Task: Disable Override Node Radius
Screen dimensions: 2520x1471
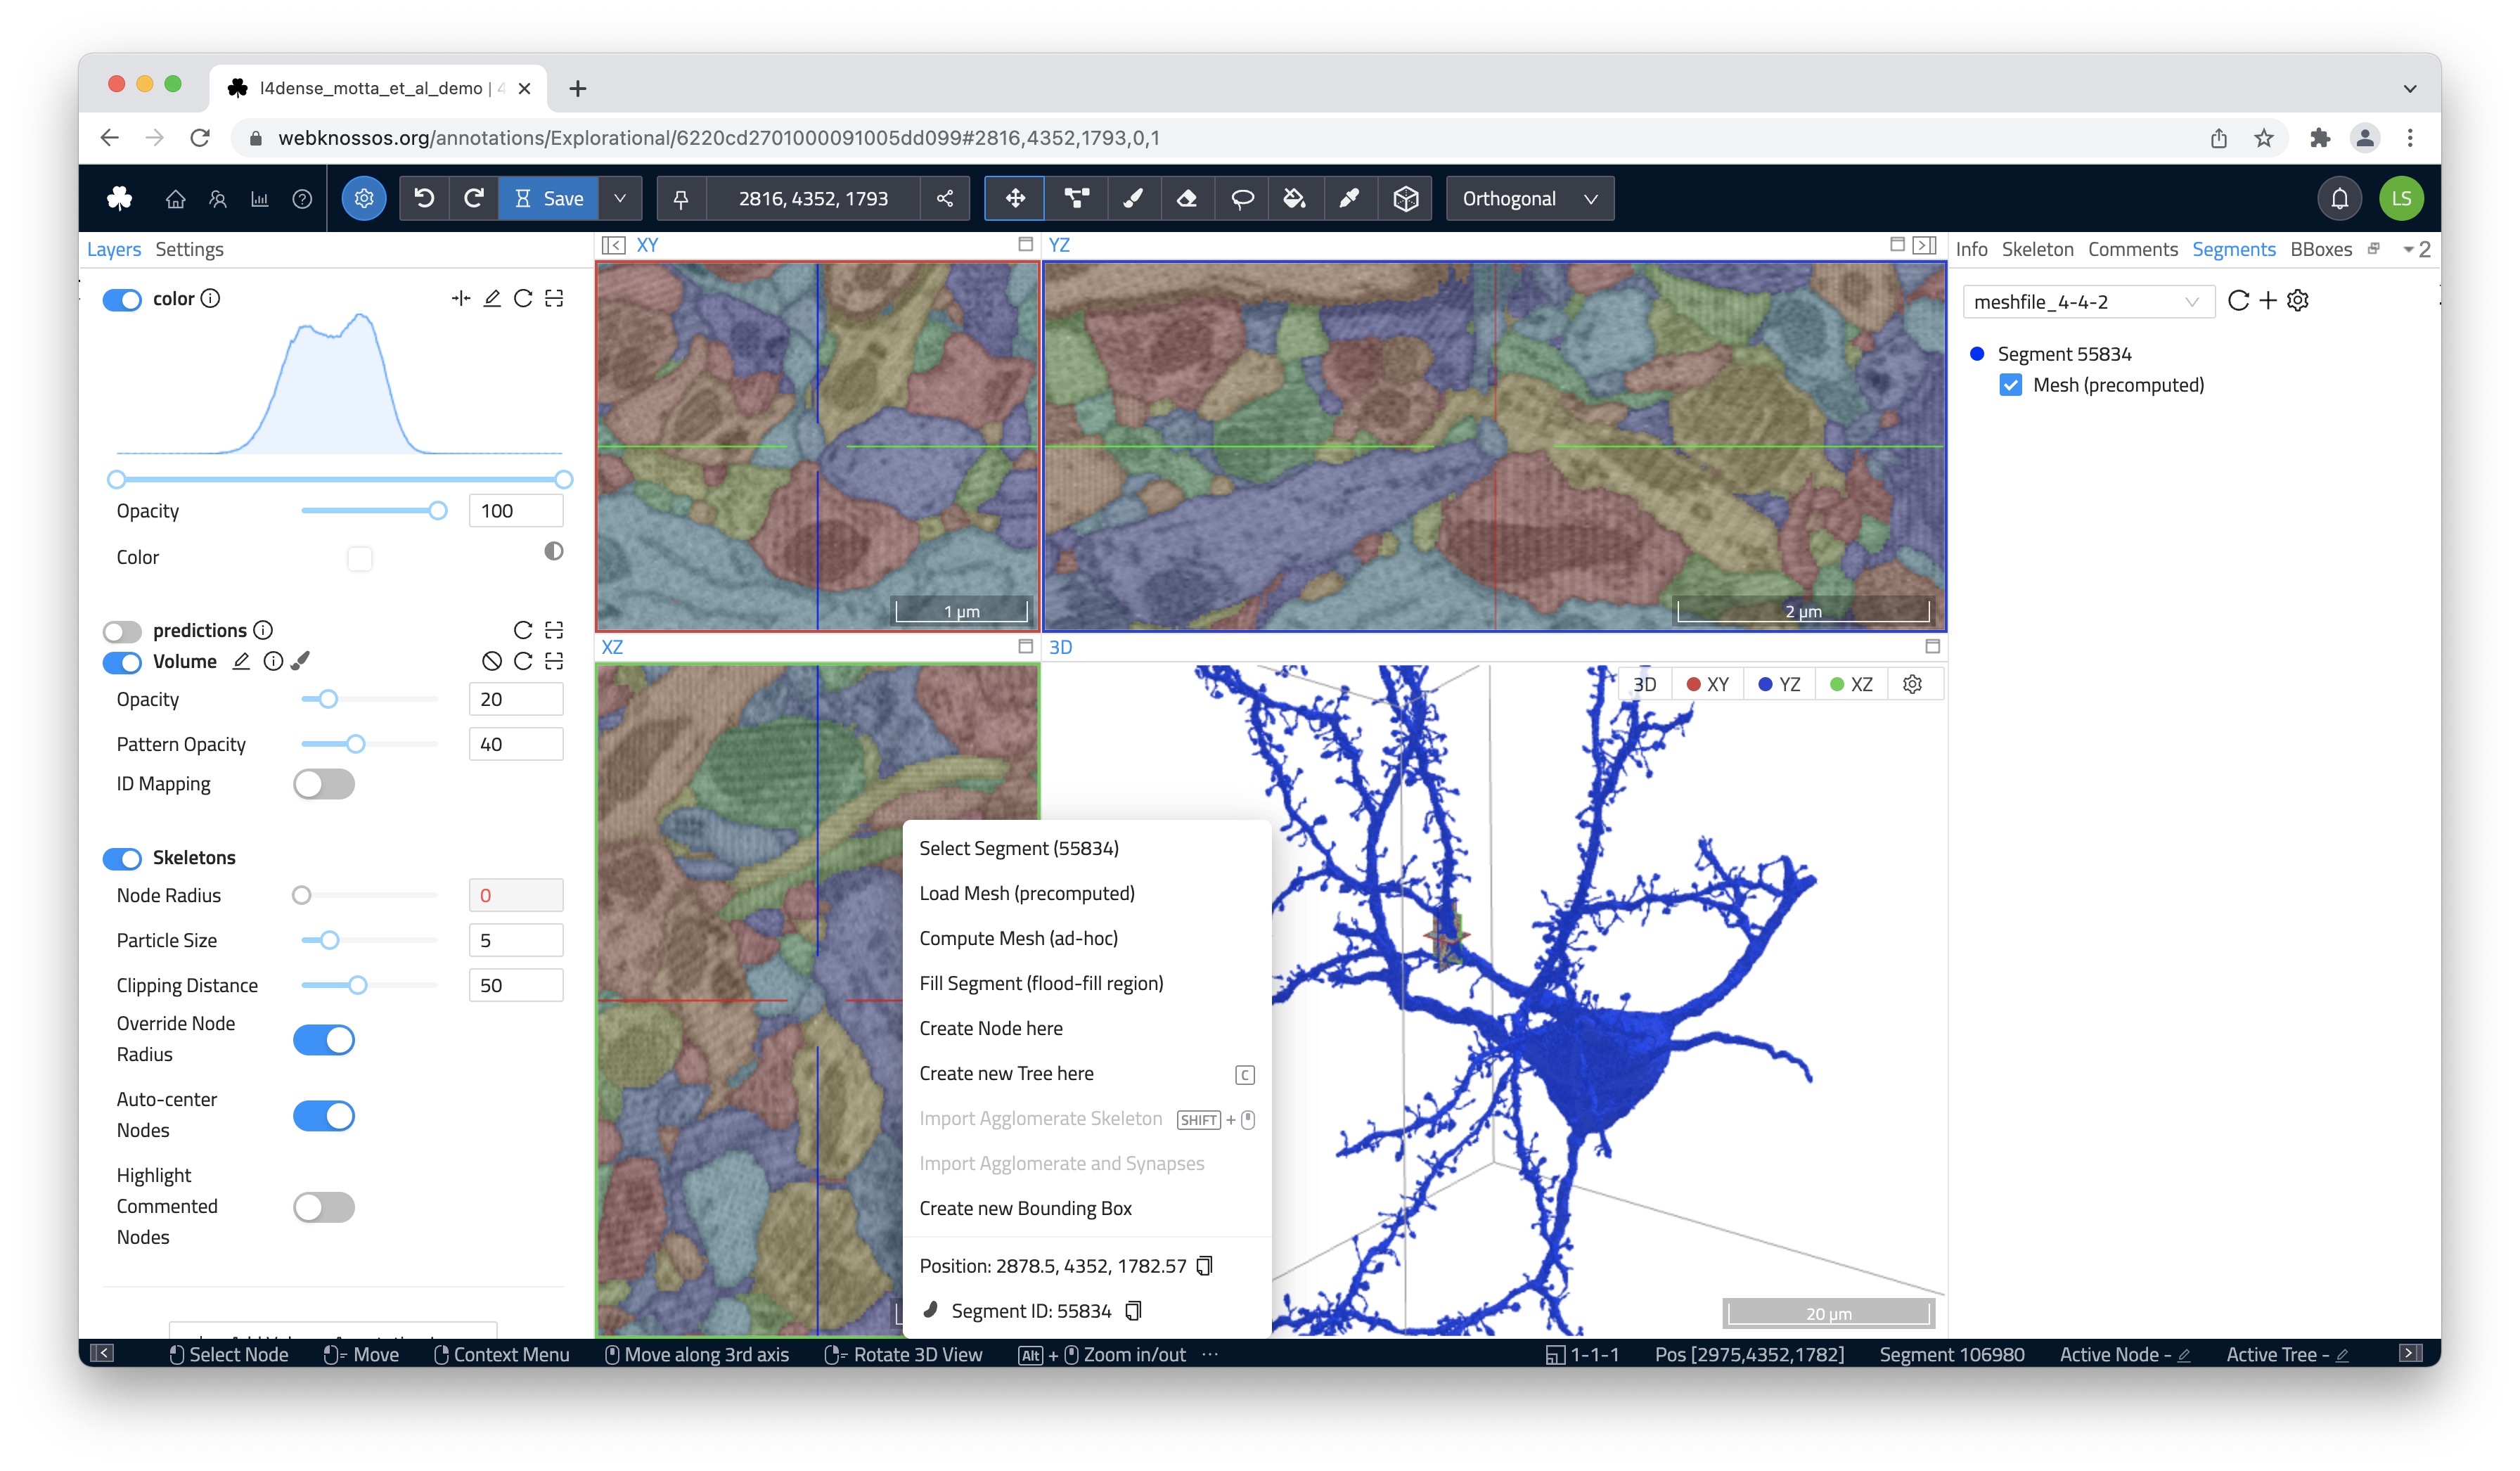Action: point(324,1040)
